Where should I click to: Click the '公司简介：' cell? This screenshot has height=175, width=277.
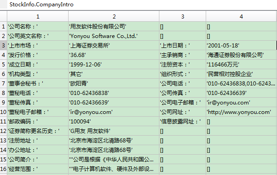tap(38, 160)
